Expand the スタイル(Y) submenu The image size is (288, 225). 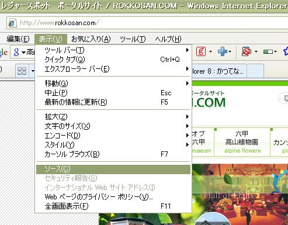(113, 145)
